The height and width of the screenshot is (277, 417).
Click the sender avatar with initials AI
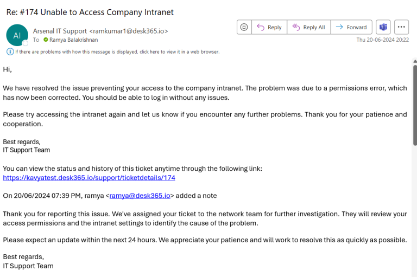16,35
